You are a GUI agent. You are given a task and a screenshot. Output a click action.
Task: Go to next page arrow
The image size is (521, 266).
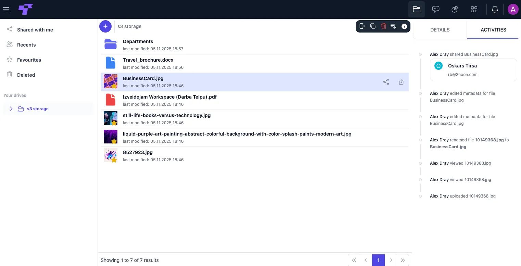coord(391,260)
